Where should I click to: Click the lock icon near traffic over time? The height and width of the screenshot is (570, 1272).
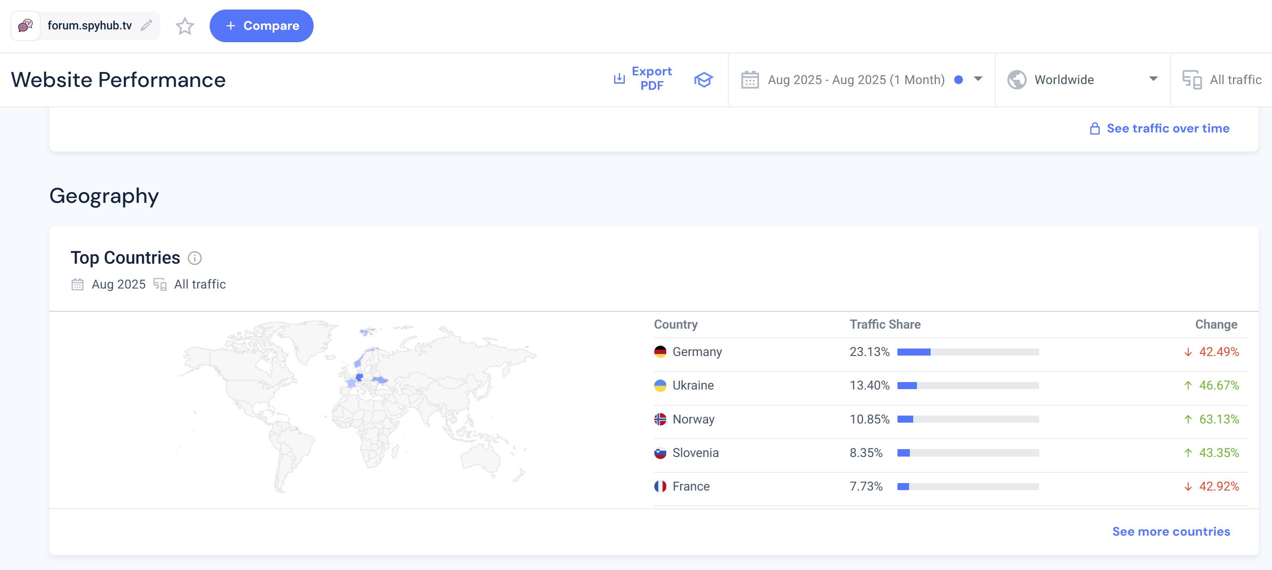pos(1095,129)
